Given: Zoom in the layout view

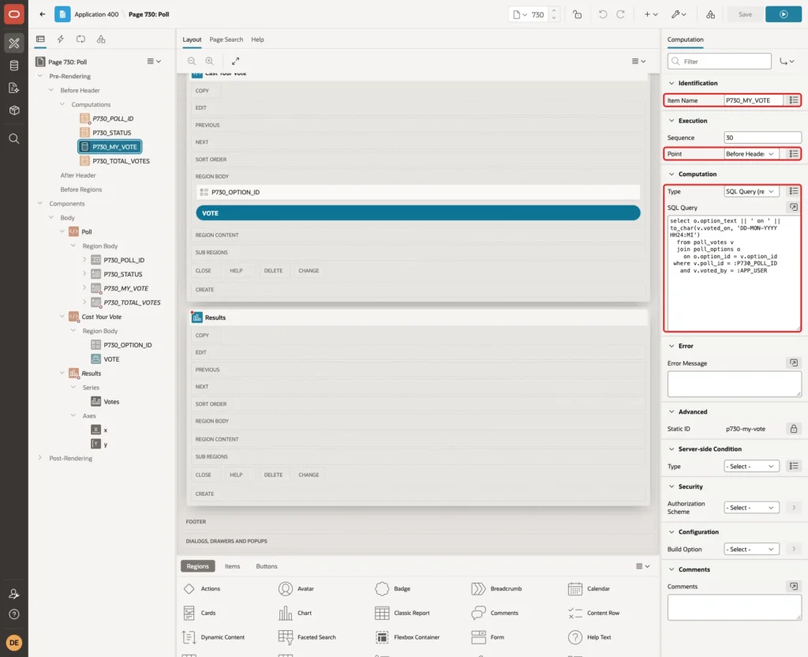Looking at the screenshot, I should coord(210,61).
